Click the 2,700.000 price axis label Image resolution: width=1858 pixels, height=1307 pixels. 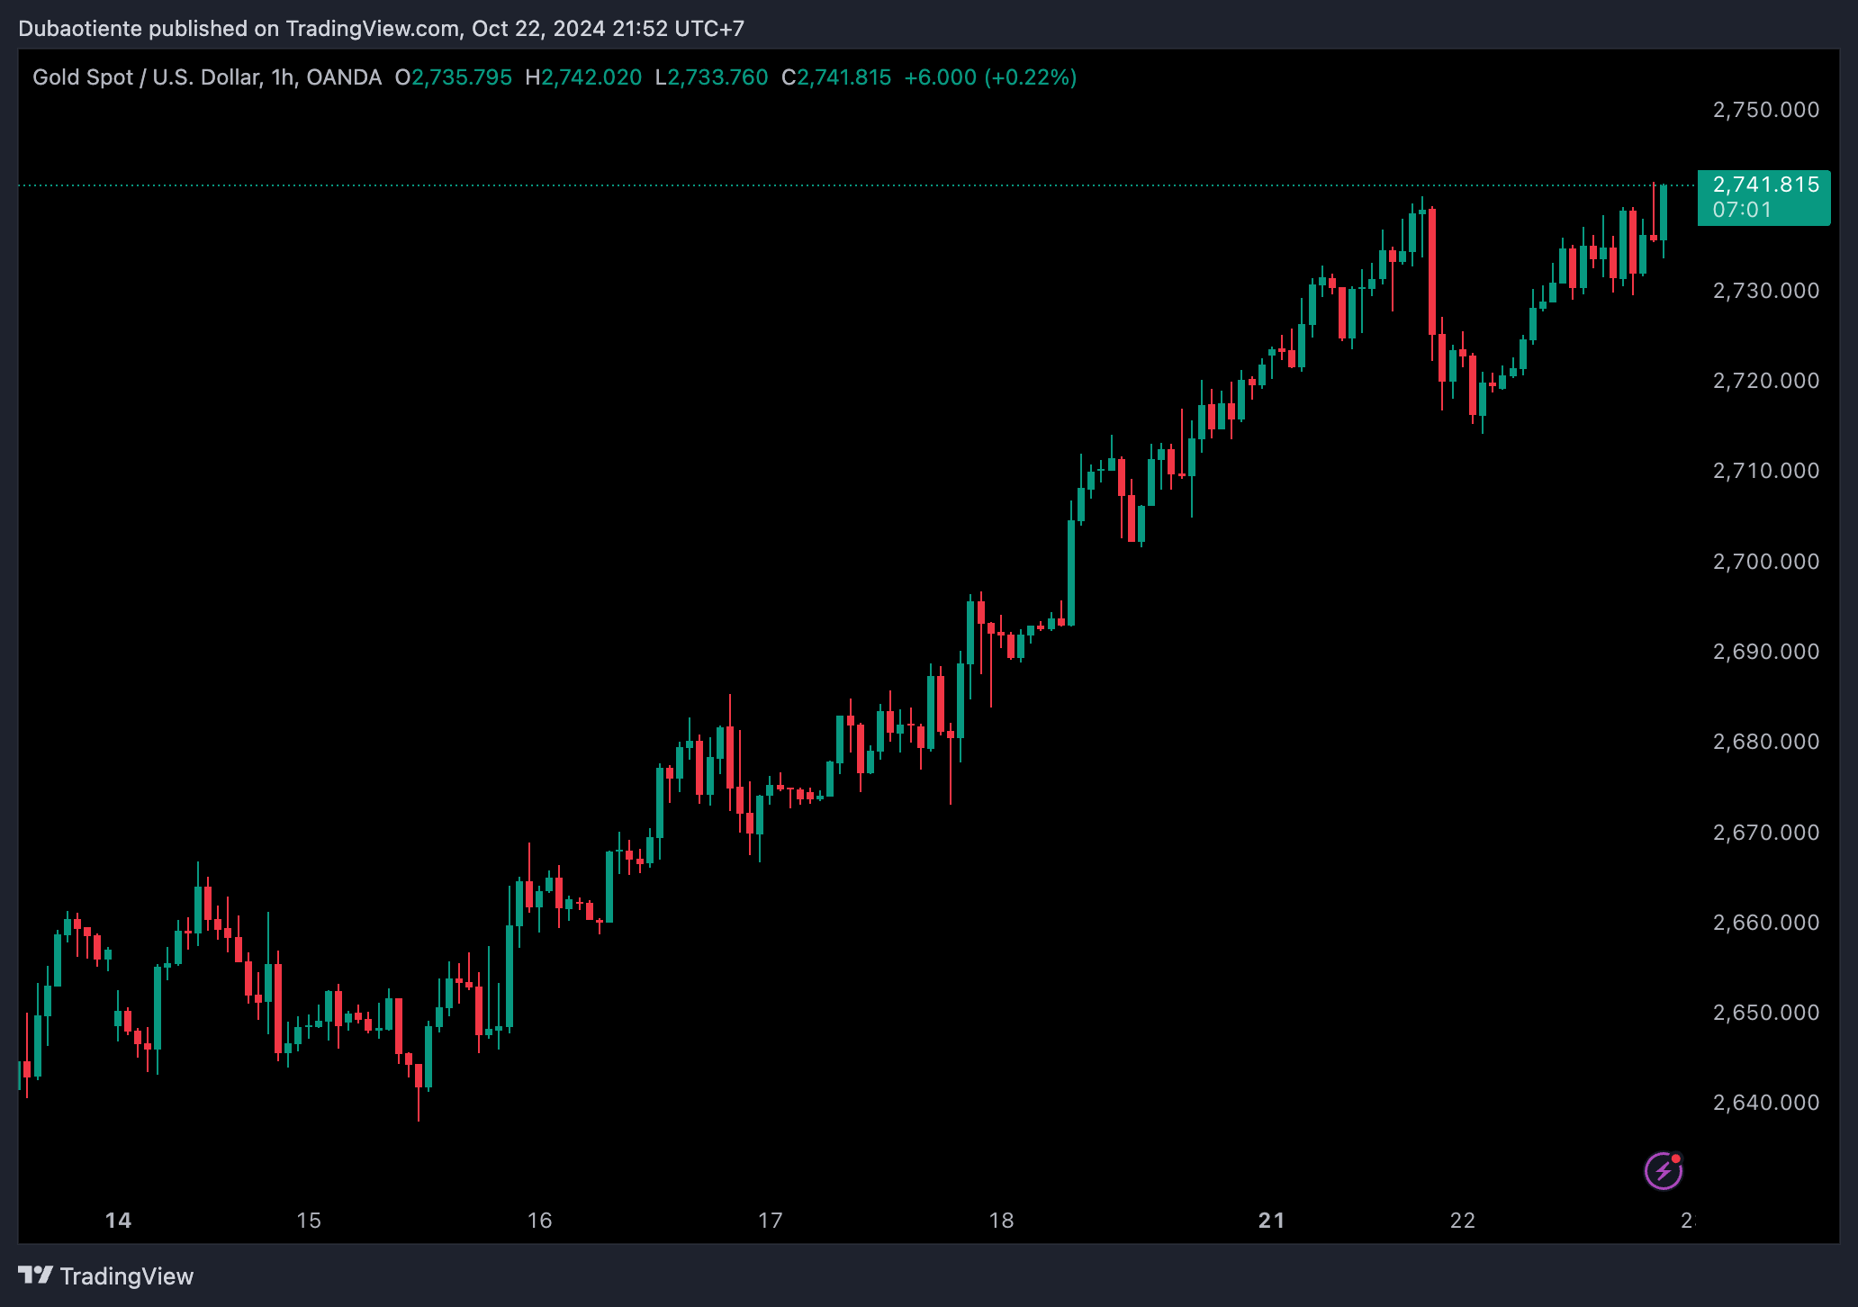(x=1765, y=562)
